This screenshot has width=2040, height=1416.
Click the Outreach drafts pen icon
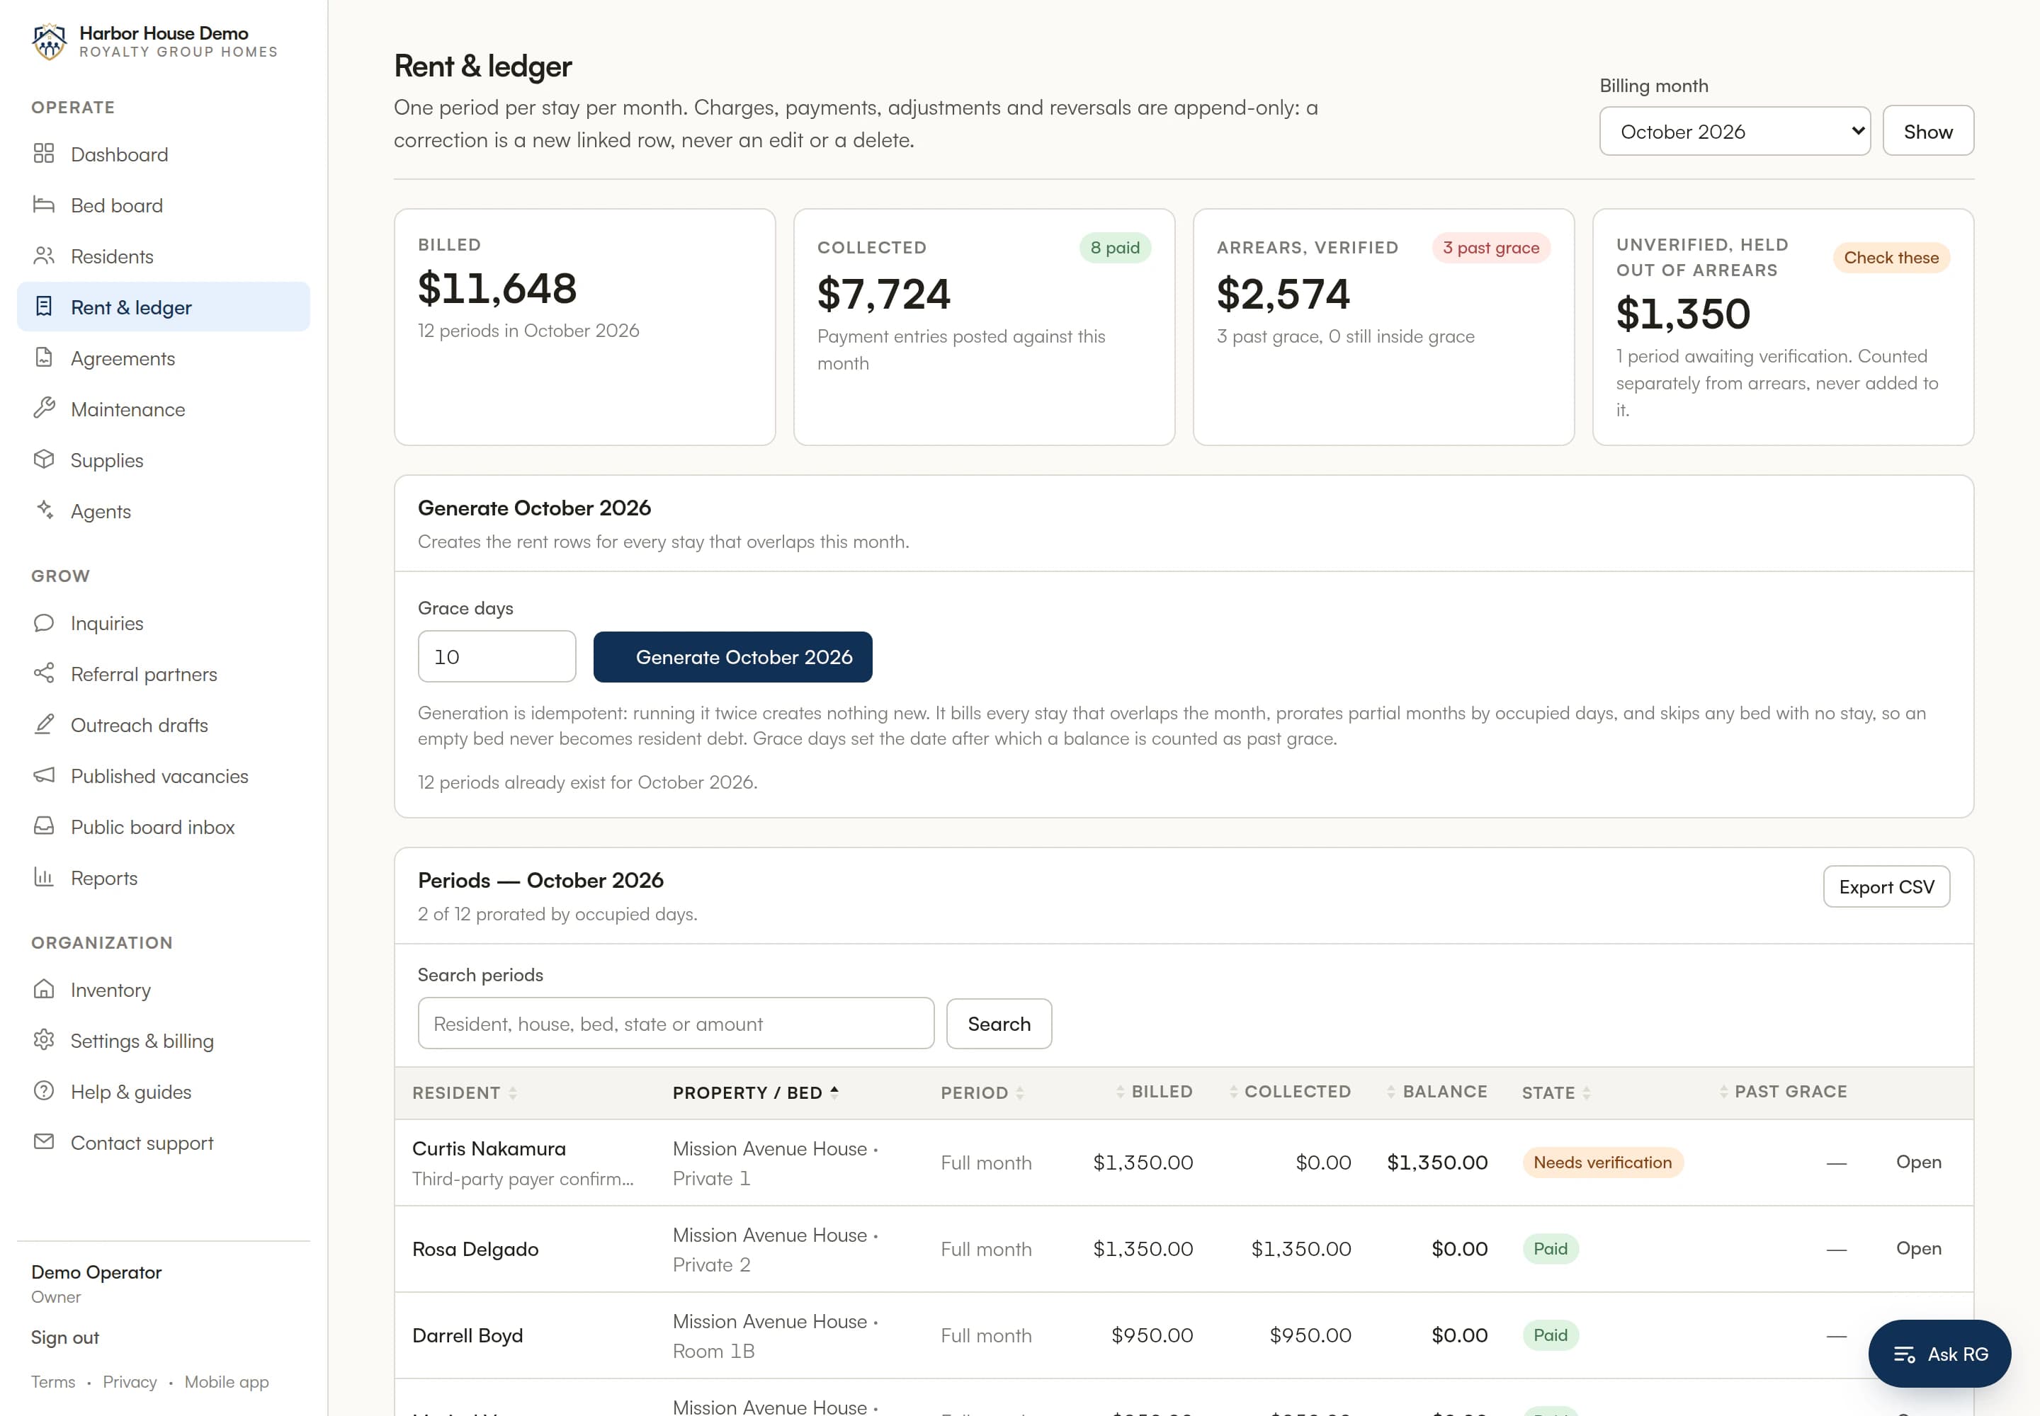point(43,724)
